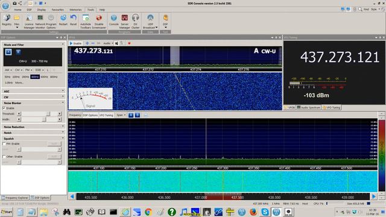The height and width of the screenshot is (217, 386).
Task: Select VFO B in Mode and Filter
Action: coord(18,52)
